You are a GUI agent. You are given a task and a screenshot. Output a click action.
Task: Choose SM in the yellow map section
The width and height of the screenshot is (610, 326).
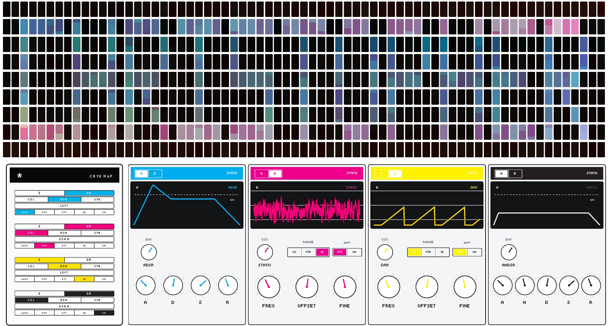tap(89, 260)
